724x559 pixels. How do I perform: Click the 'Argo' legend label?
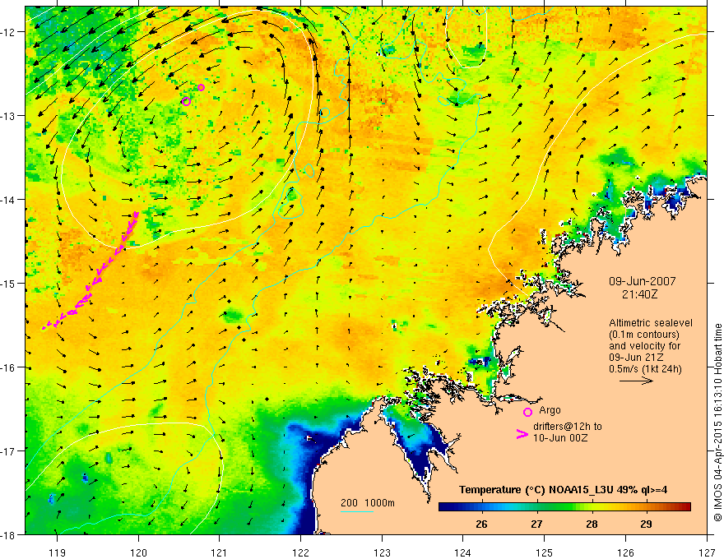(x=550, y=410)
